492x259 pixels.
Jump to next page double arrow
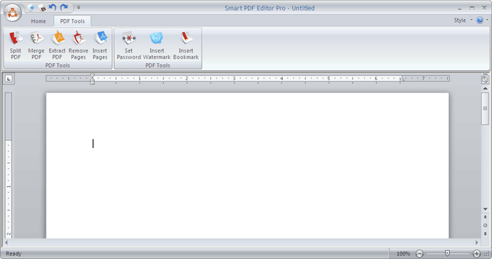coord(485,234)
